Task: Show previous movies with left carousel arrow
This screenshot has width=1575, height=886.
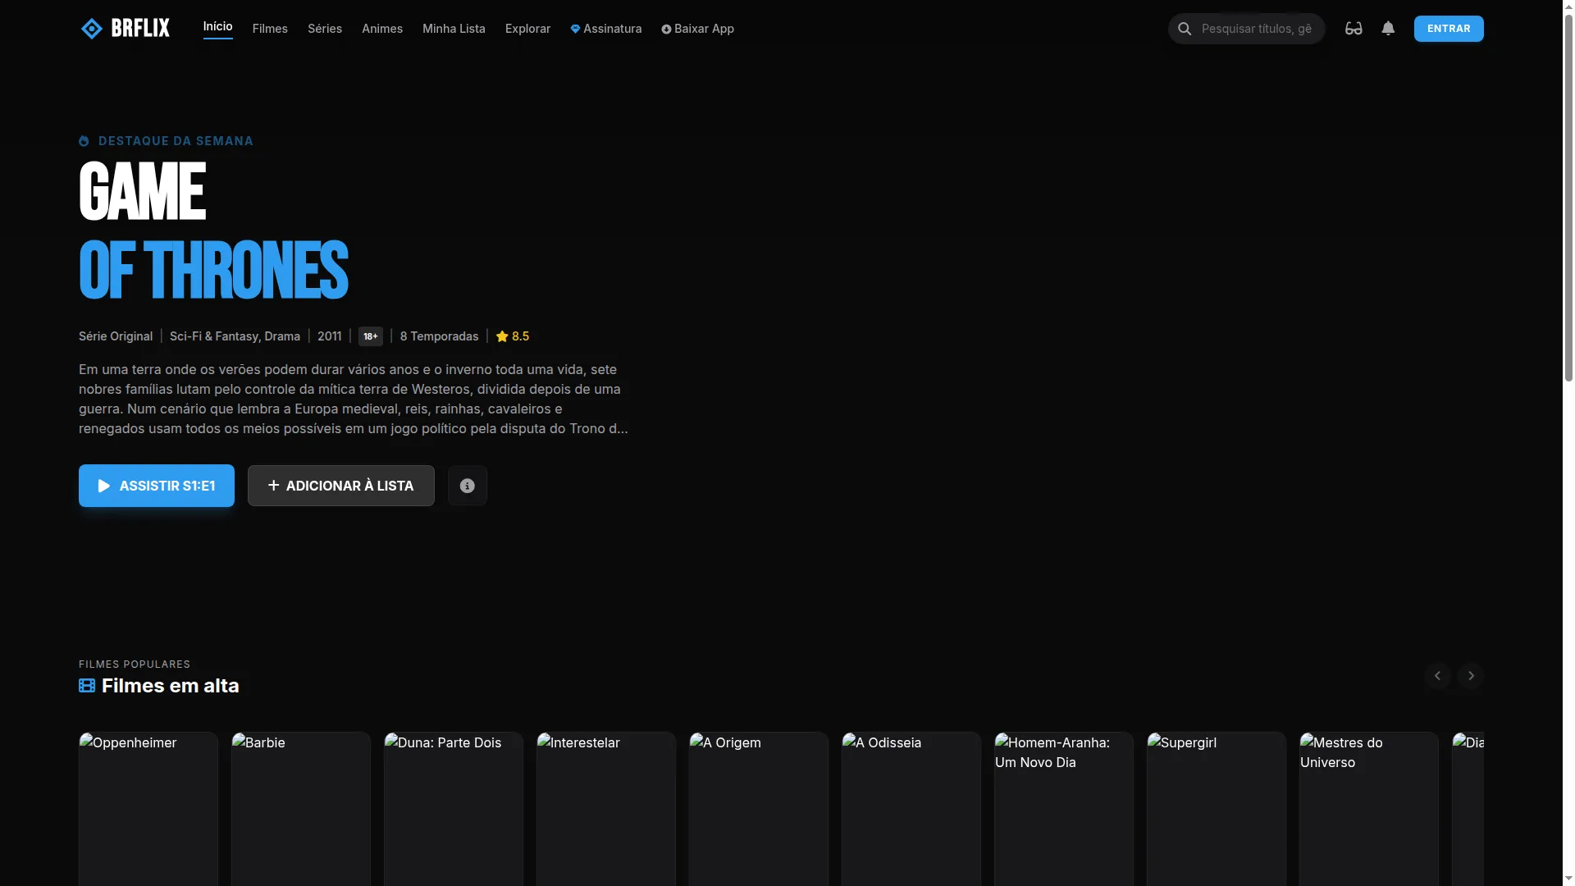Action: coord(1437,676)
